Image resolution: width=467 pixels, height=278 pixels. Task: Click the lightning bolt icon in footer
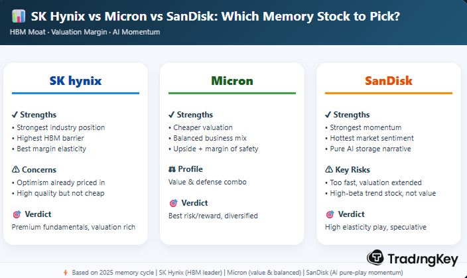65,272
